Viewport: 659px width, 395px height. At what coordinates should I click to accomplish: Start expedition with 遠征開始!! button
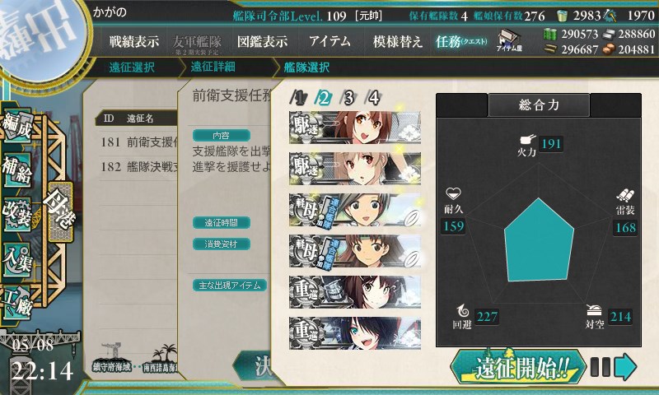[518, 367]
